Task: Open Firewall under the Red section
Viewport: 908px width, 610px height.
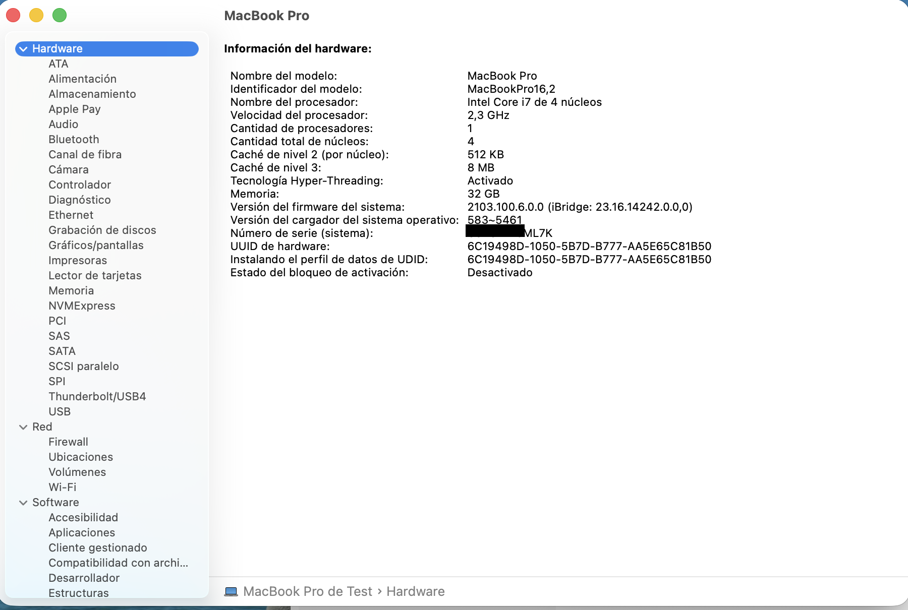Action: pyautogui.click(x=68, y=442)
